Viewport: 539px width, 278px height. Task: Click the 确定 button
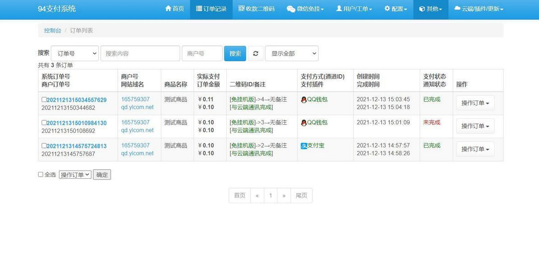[102, 175]
